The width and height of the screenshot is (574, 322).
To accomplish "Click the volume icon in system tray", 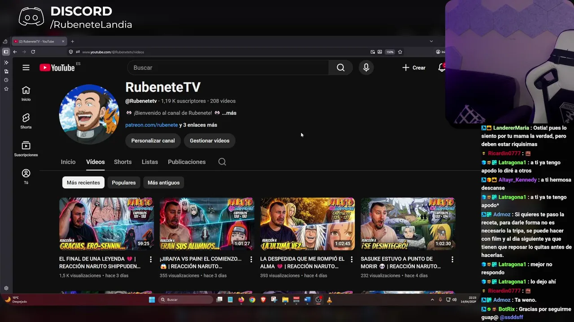I will point(454,300).
